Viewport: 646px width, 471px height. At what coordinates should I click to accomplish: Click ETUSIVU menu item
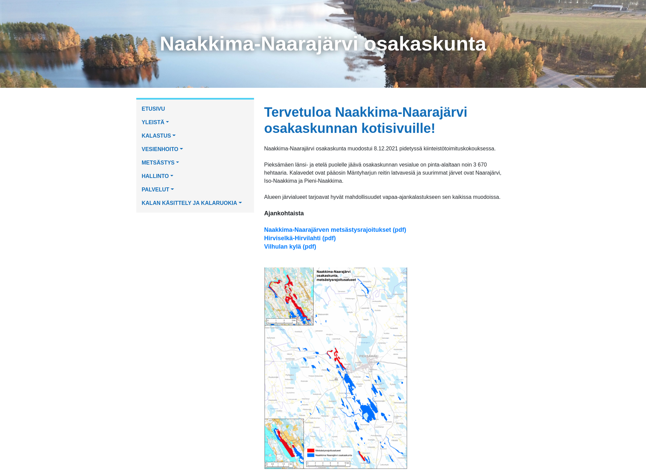pos(153,108)
